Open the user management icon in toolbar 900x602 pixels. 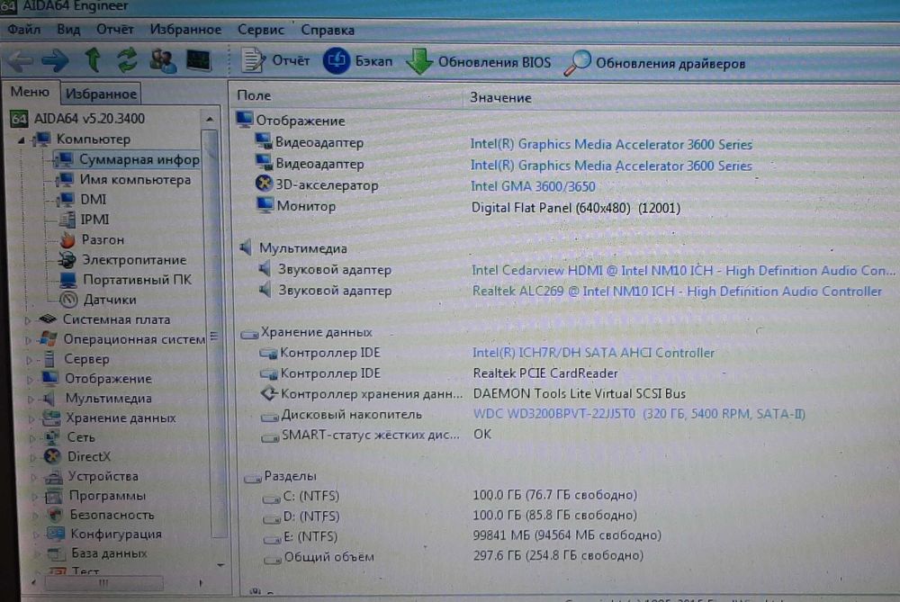tap(162, 60)
